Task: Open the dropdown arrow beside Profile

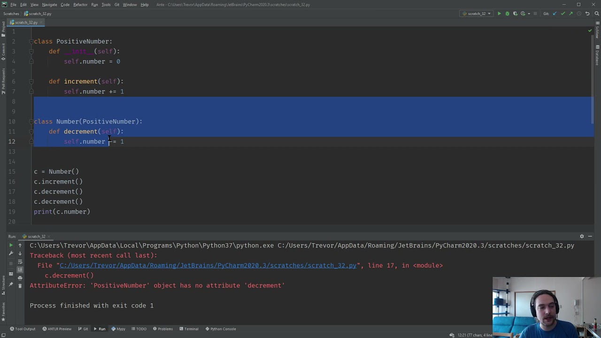Action: tap(528, 14)
